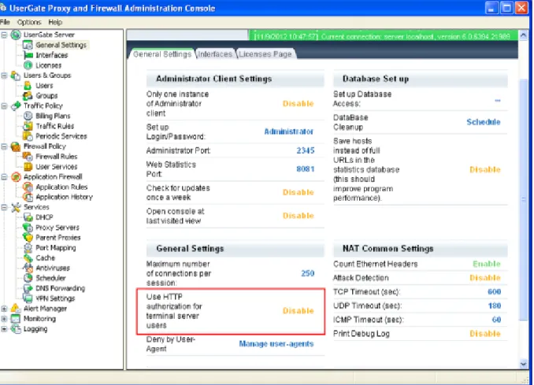
Task: Switch to the Licenses Page tab
Action: click(x=265, y=54)
